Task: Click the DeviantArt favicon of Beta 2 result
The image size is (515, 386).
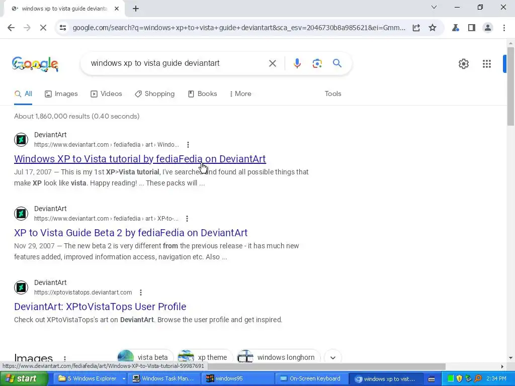Action: coord(21,214)
